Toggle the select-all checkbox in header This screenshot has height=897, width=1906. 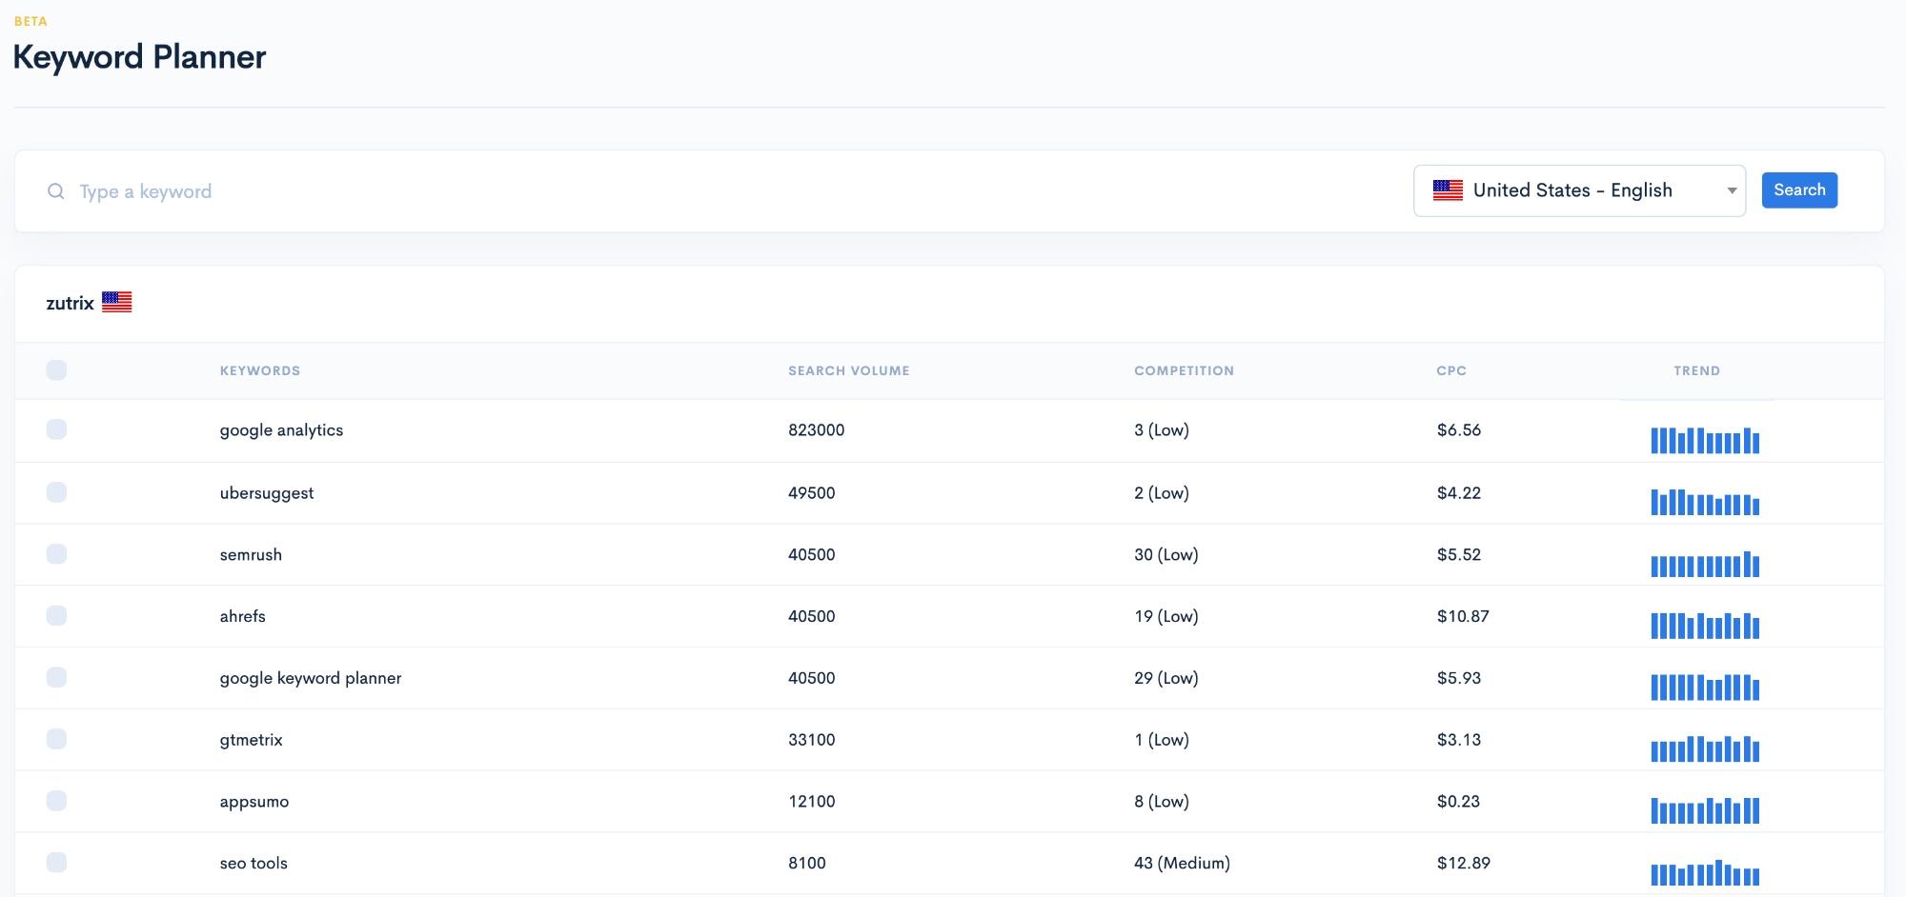click(x=56, y=370)
